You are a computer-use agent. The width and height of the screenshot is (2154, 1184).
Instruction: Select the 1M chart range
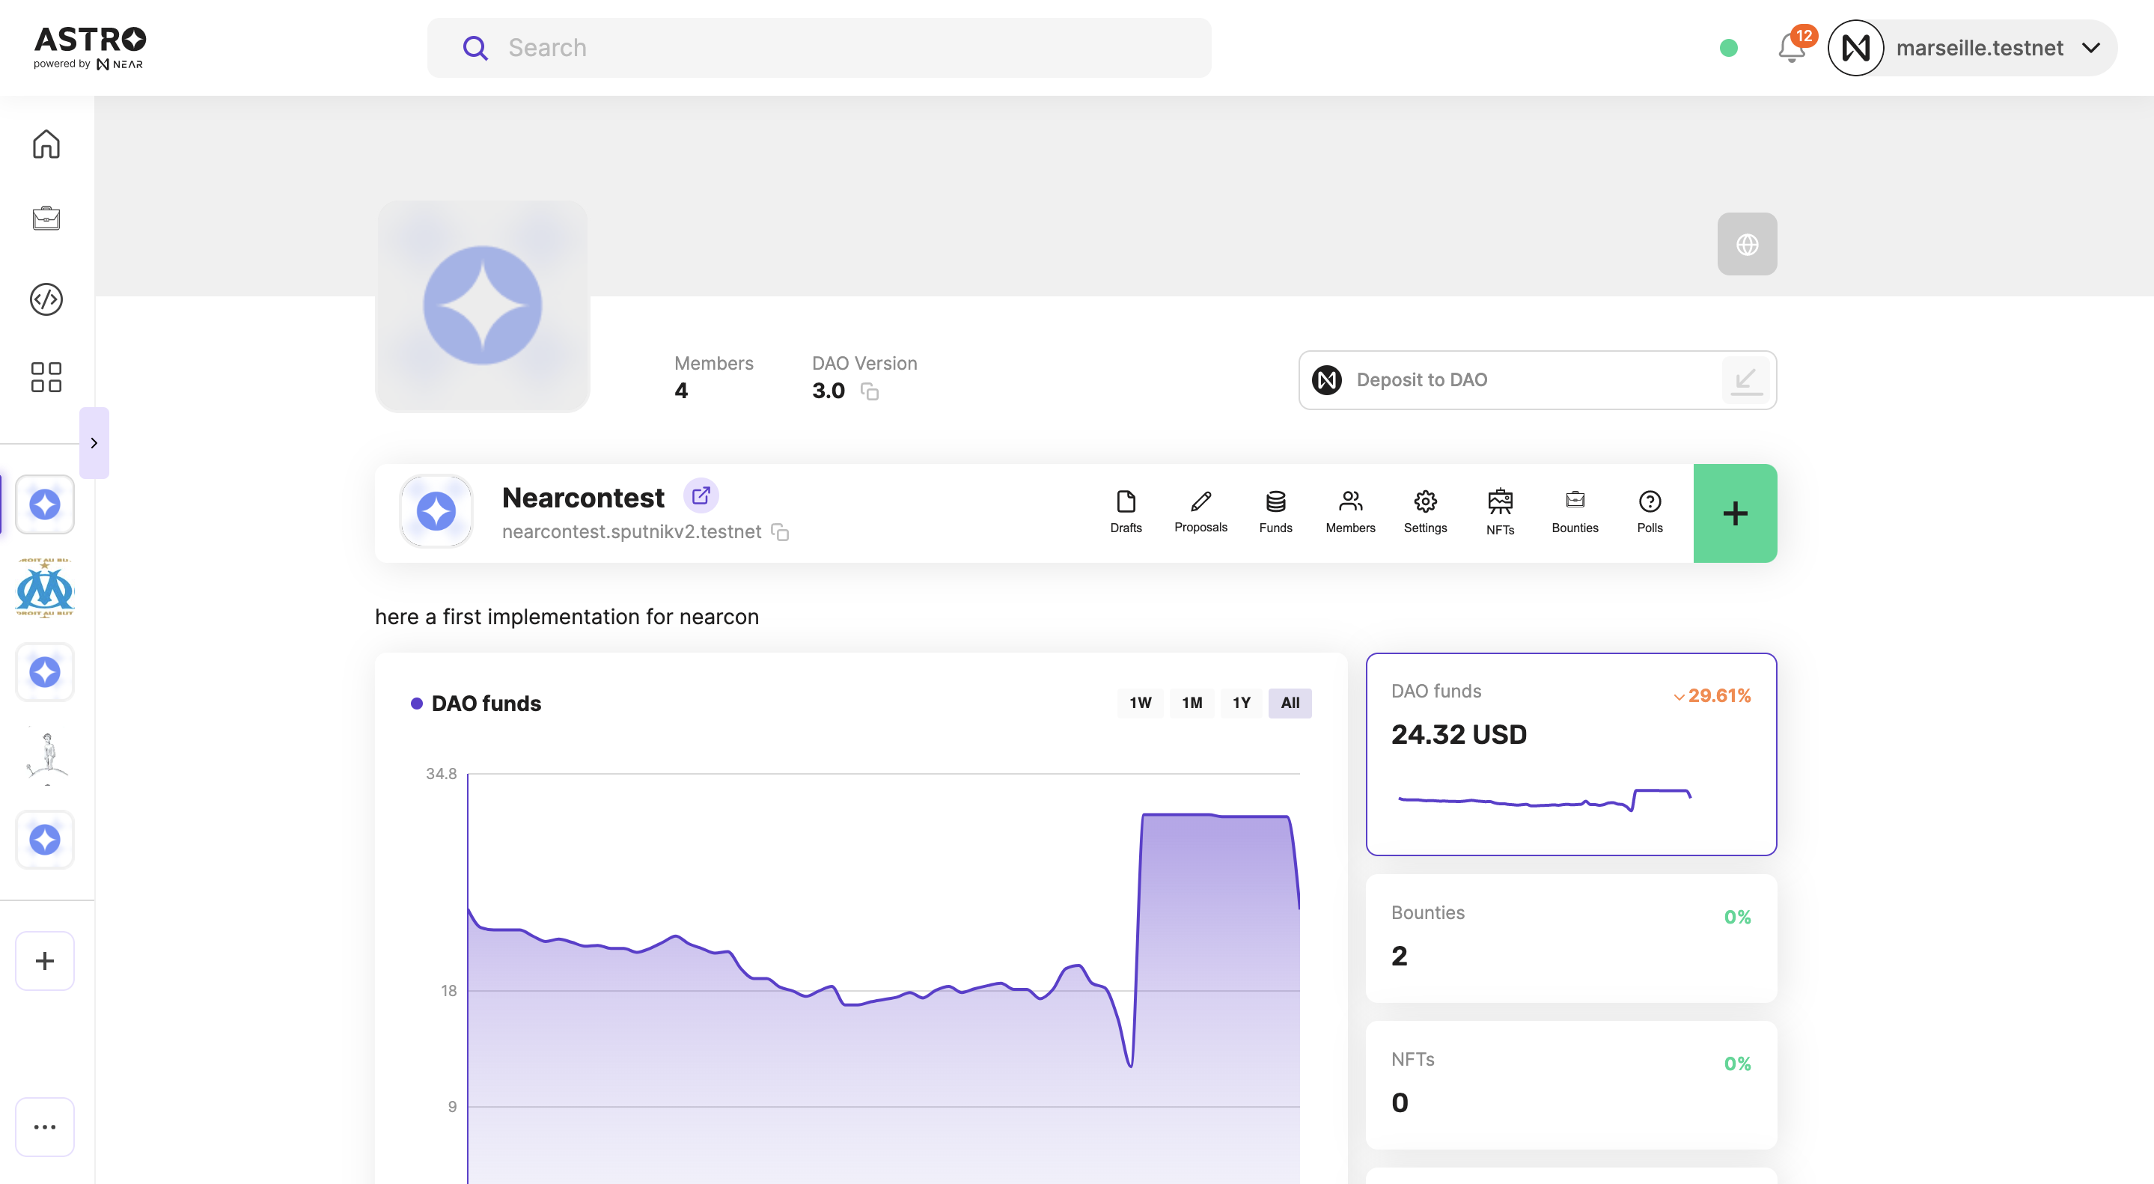coord(1192,704)
